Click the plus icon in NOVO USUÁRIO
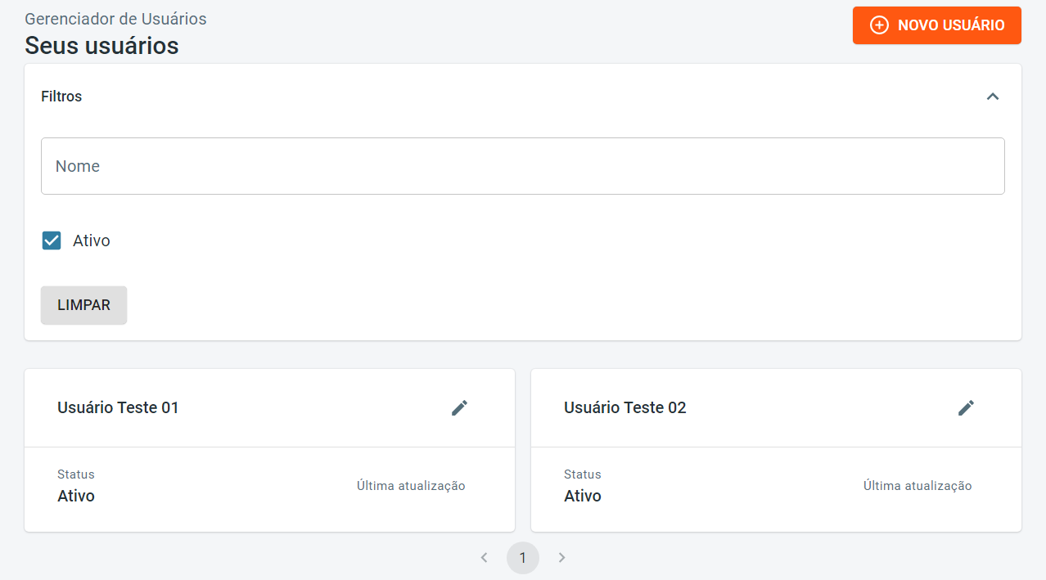 point(879,25)
